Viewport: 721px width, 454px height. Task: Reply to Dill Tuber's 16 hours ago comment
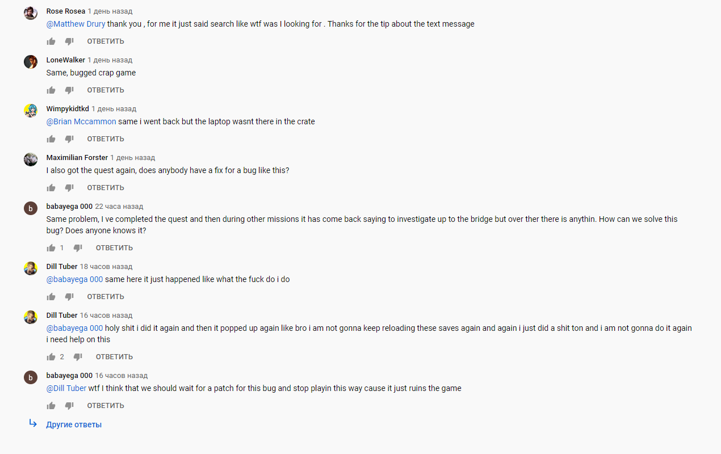coord(114,357)
